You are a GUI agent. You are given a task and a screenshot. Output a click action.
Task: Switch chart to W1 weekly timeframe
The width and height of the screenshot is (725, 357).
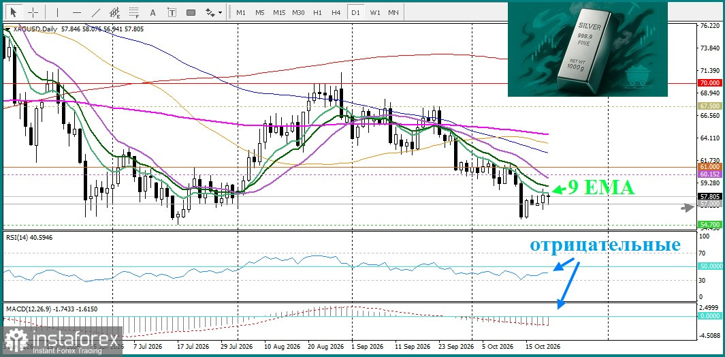pyautogui.click(x=374, y=12)
